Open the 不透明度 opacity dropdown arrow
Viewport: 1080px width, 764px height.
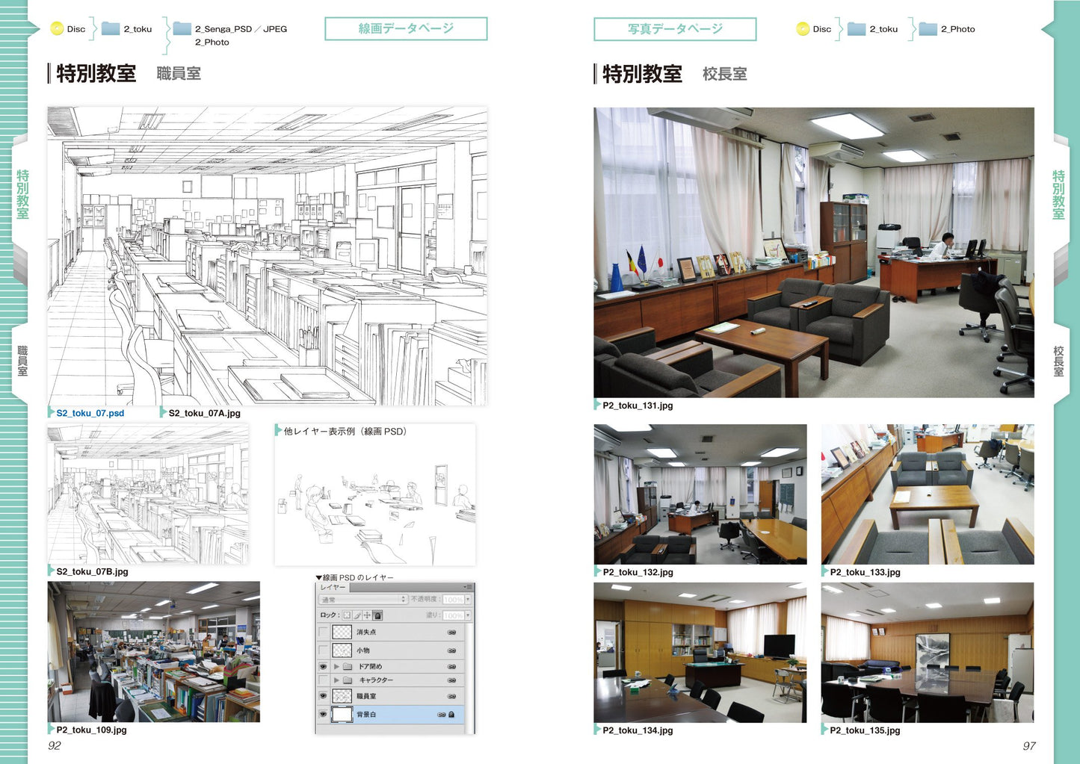(x=468, y=600)
